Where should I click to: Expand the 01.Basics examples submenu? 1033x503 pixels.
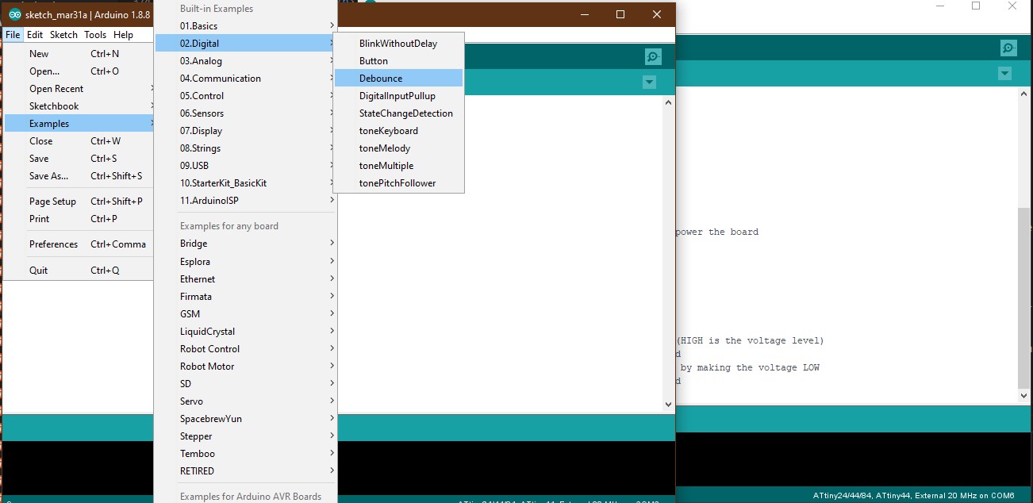pyautogui.click(x=246, y=26)
